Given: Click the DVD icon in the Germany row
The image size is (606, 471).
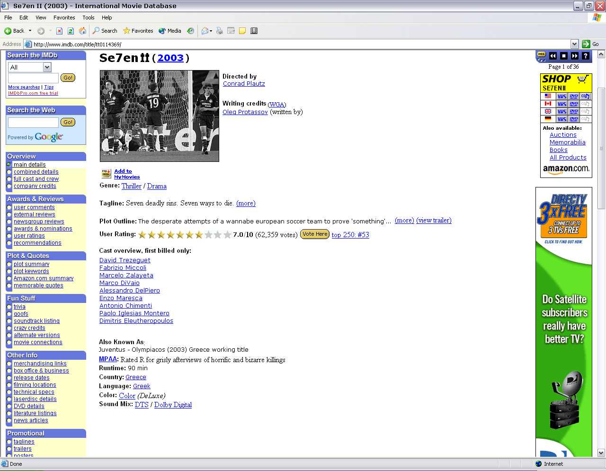Looking at the screenshot, I should 574,119.
